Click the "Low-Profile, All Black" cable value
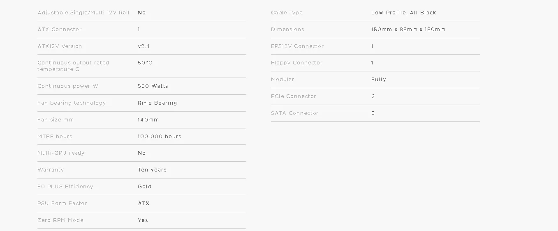The image size is (558, 231). tap(404, 13)
